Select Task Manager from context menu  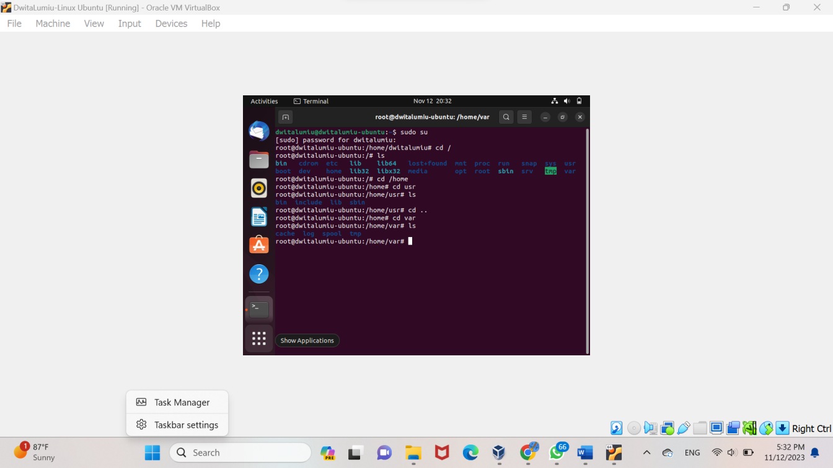(x=177, y=402)
